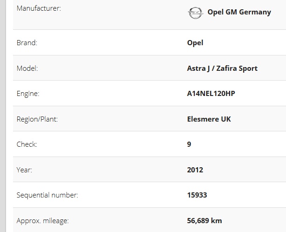Select the 15933 sequential number value

click(x=197, y=195)
